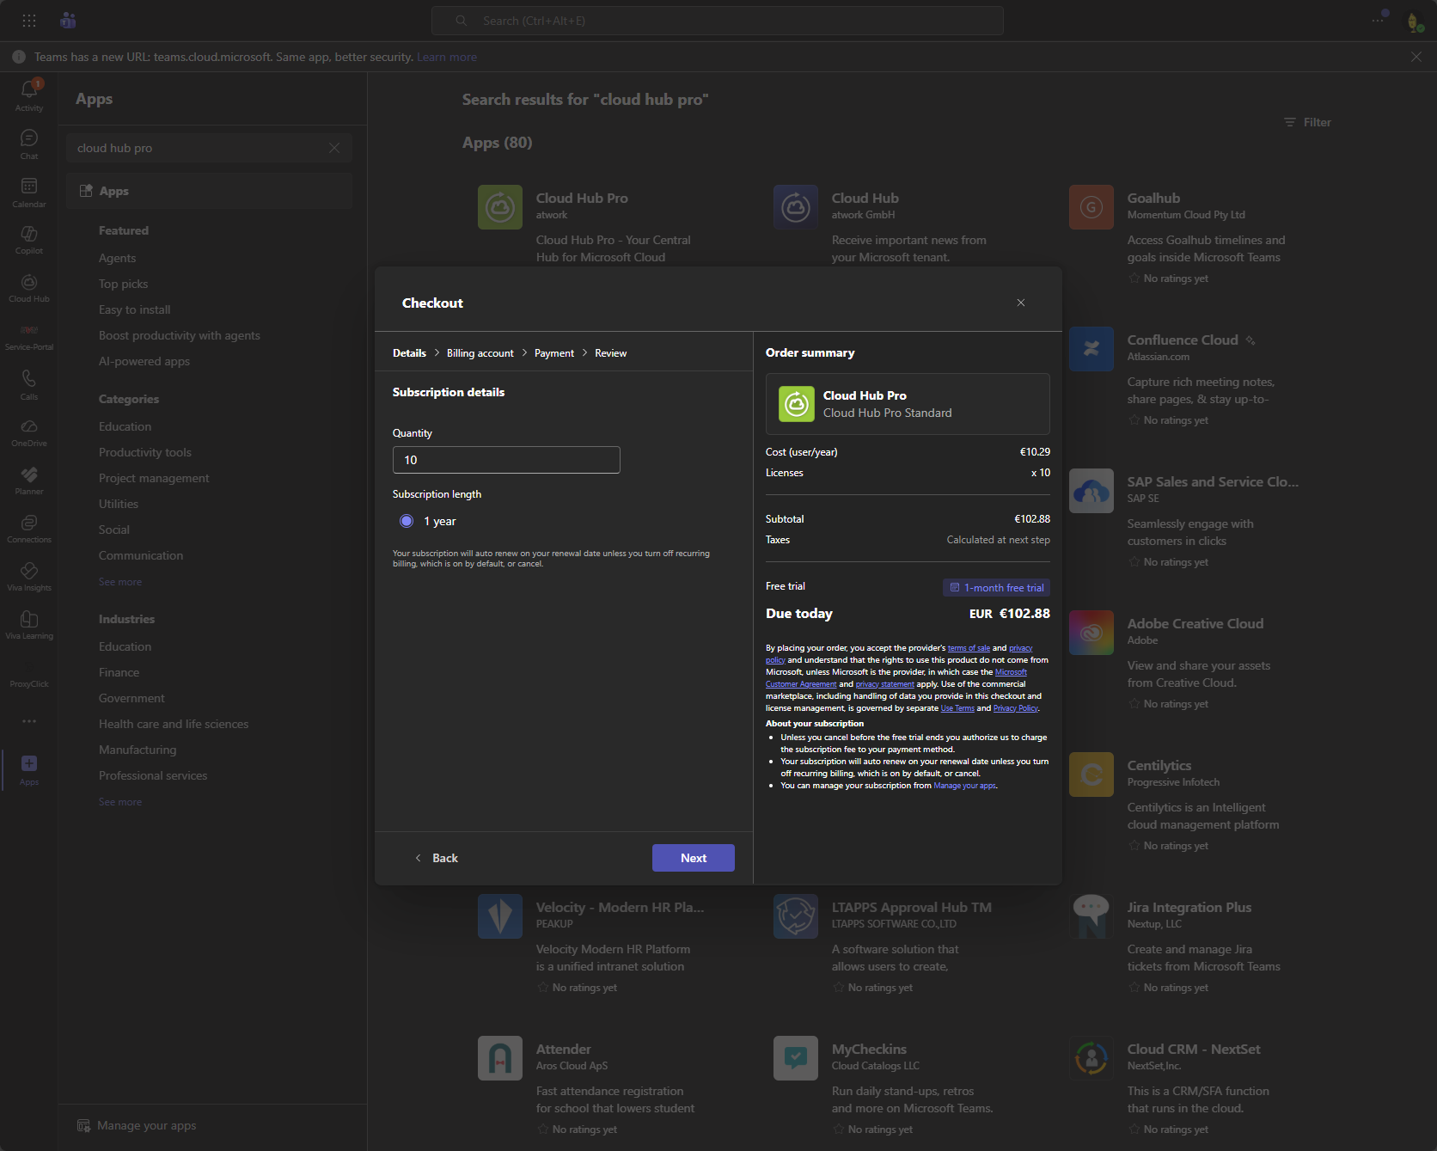1437x1151 pixels.
Task: Show more apps via ellipsis in left rail
Action: (29, 721)
